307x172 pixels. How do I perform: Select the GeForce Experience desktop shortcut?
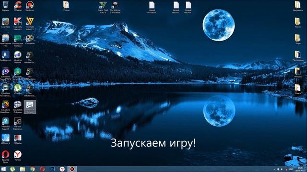click(18, 124)
